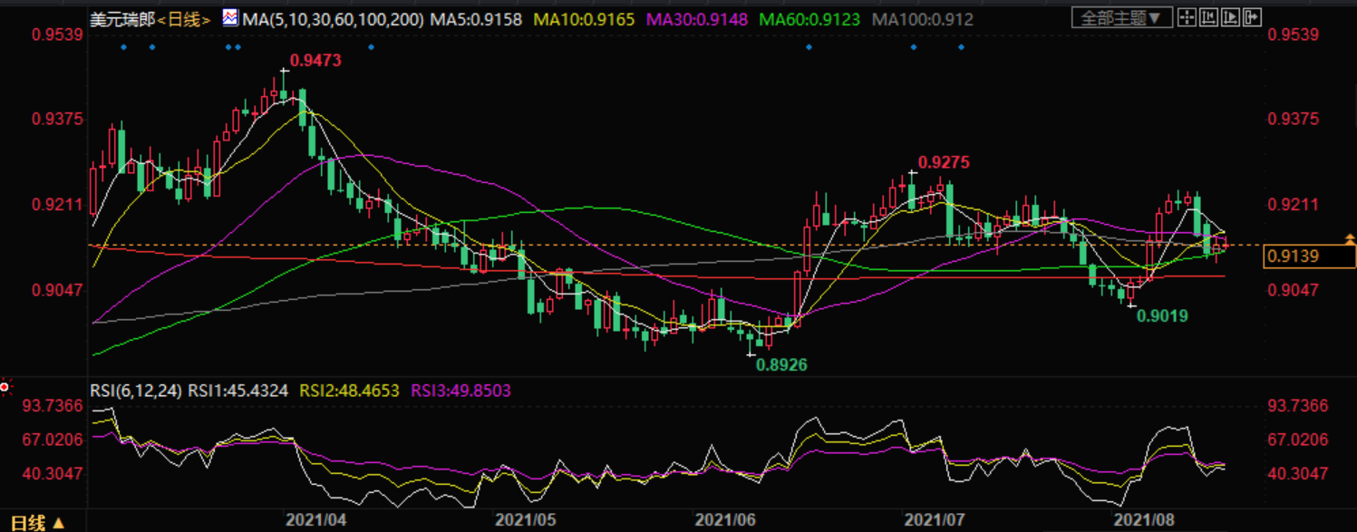
Task: Select the MA(5,10,30,60,100,200) indicator label
Action: pyautogui.click(x=333, y=18)
